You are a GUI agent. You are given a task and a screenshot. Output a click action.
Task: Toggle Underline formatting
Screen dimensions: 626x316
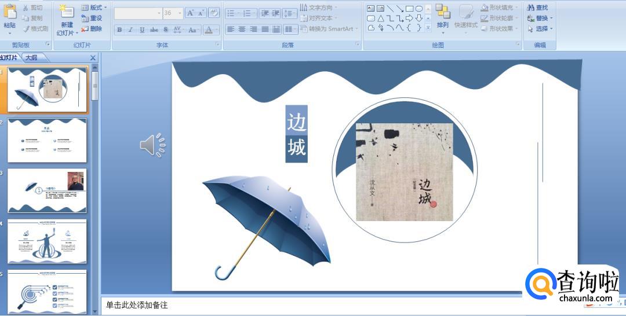142,30
